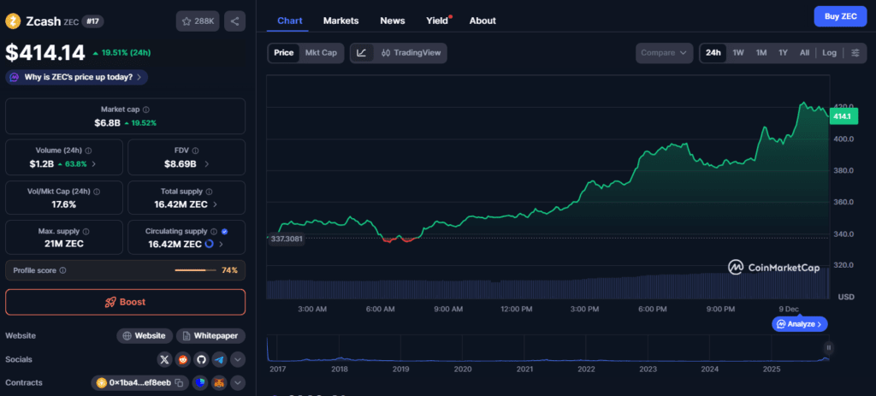876x396 pixels.
Task: Expand more Socials with the chevron
Action: 238,360
